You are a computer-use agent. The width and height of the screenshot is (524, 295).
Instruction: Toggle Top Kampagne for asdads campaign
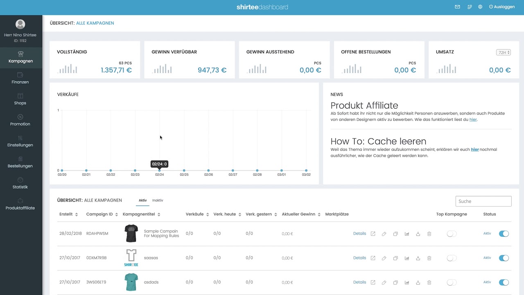(x=452, y=282)
